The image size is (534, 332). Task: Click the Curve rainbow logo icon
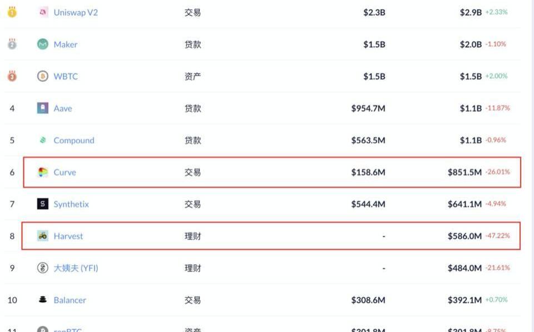click(x=43, y=172)
